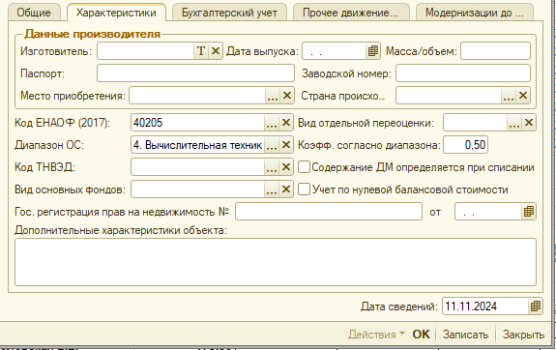
Task: Click the Вид основных фондов input field
Action: click(197, 190)
